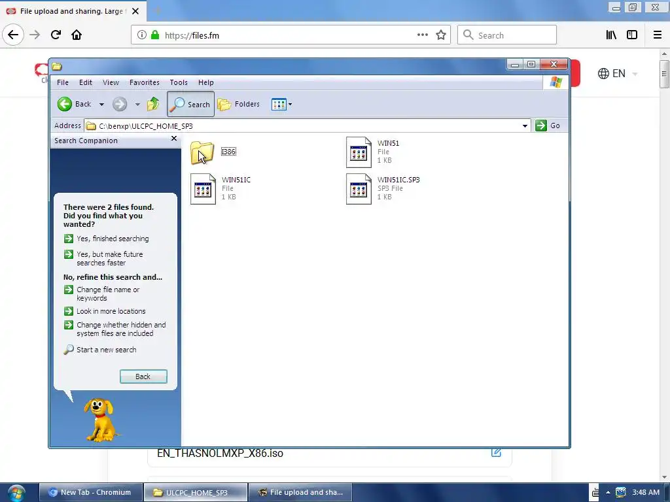The image size is (670, 502).
Task: Click the on-screen keyboard tray icon
Action: tap(595, 493)
